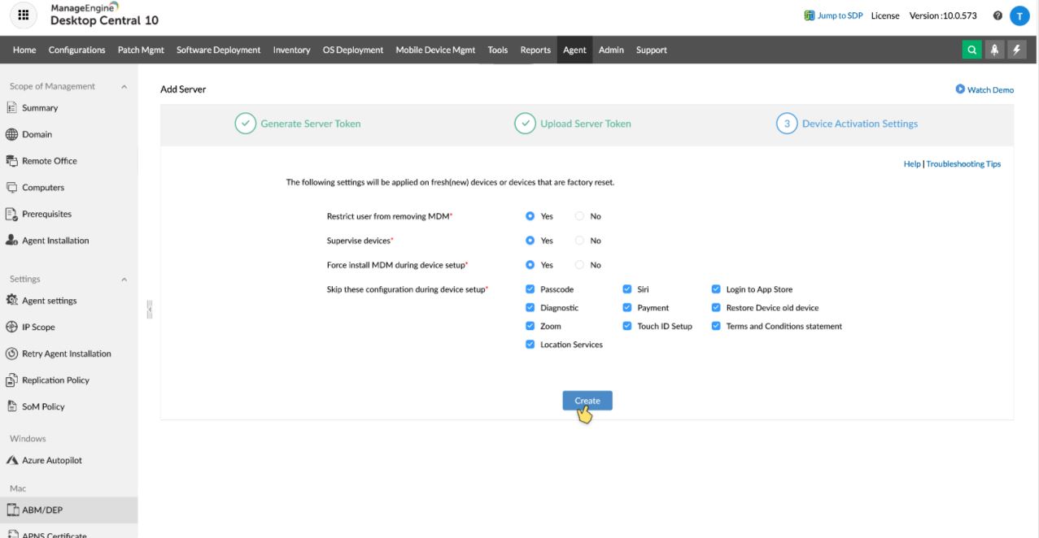Uncheck the Siri skip configuration option
The width and height of the screenshot is (1039, 538).
(626, 289)
